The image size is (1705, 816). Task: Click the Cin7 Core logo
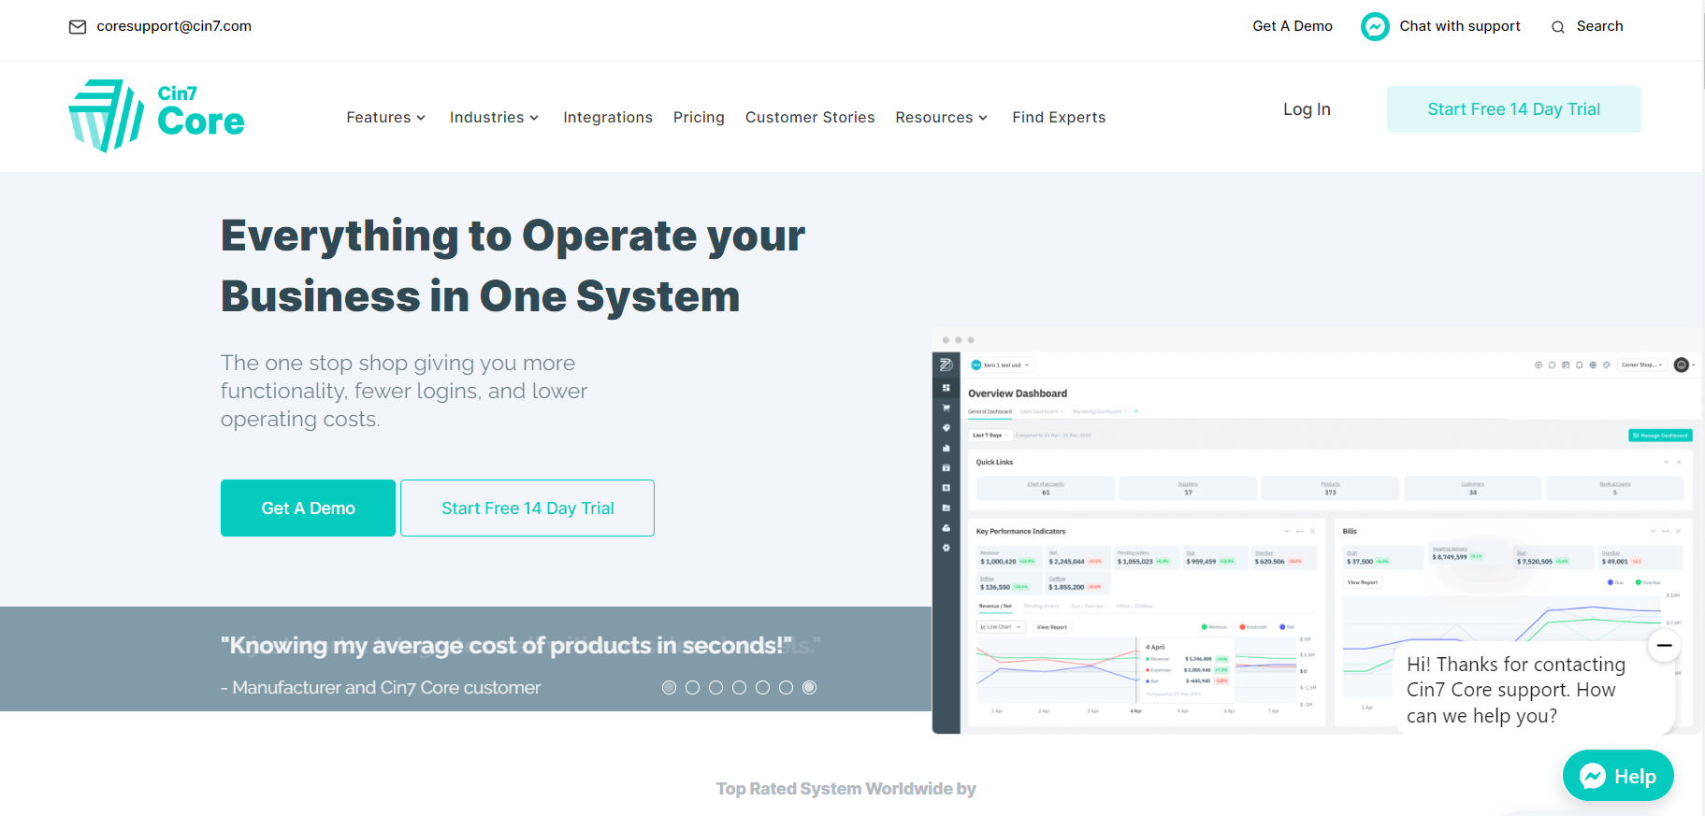coord(156,116)
